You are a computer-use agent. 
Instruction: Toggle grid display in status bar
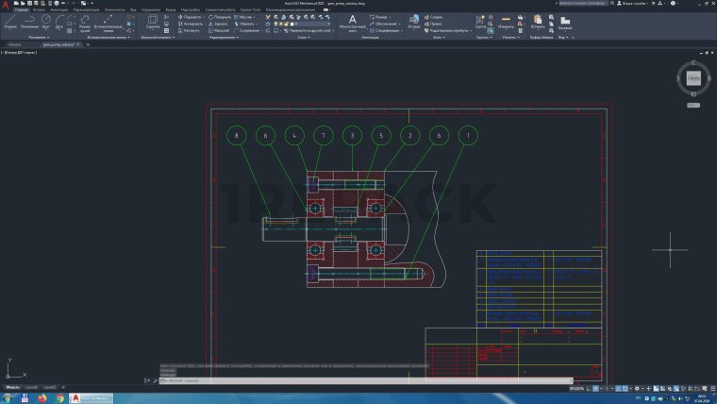589,388
